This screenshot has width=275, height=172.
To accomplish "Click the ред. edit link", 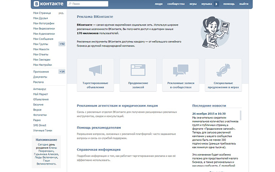I will [x=61, y=13].
